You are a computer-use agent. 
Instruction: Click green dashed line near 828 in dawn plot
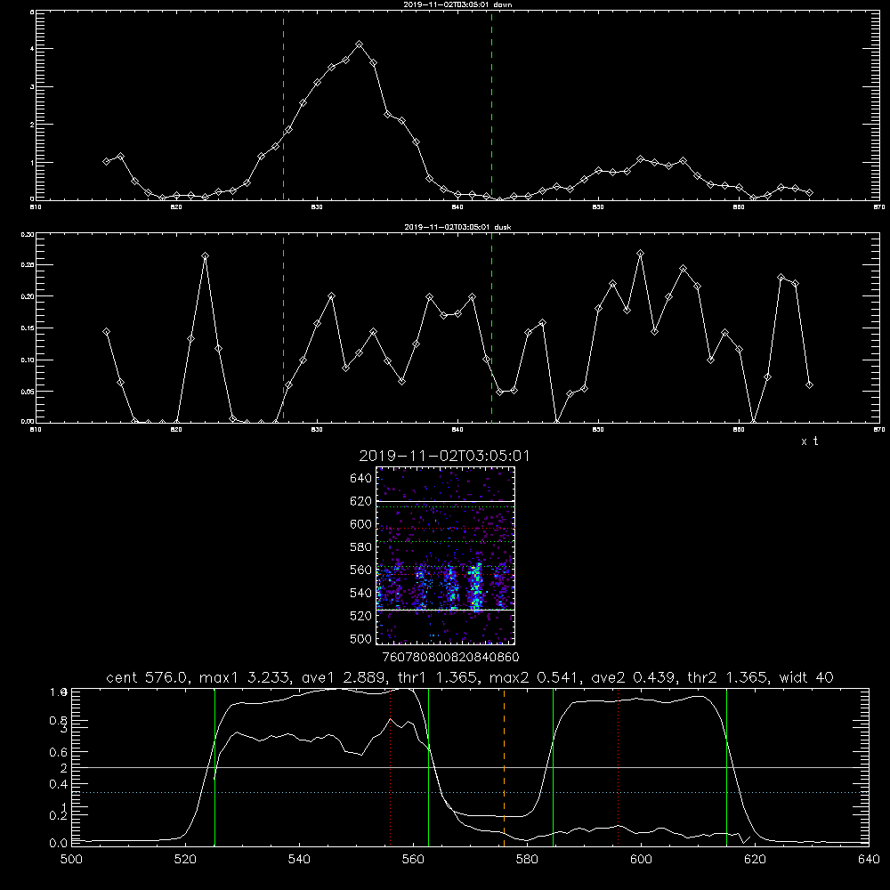point(283,105)
